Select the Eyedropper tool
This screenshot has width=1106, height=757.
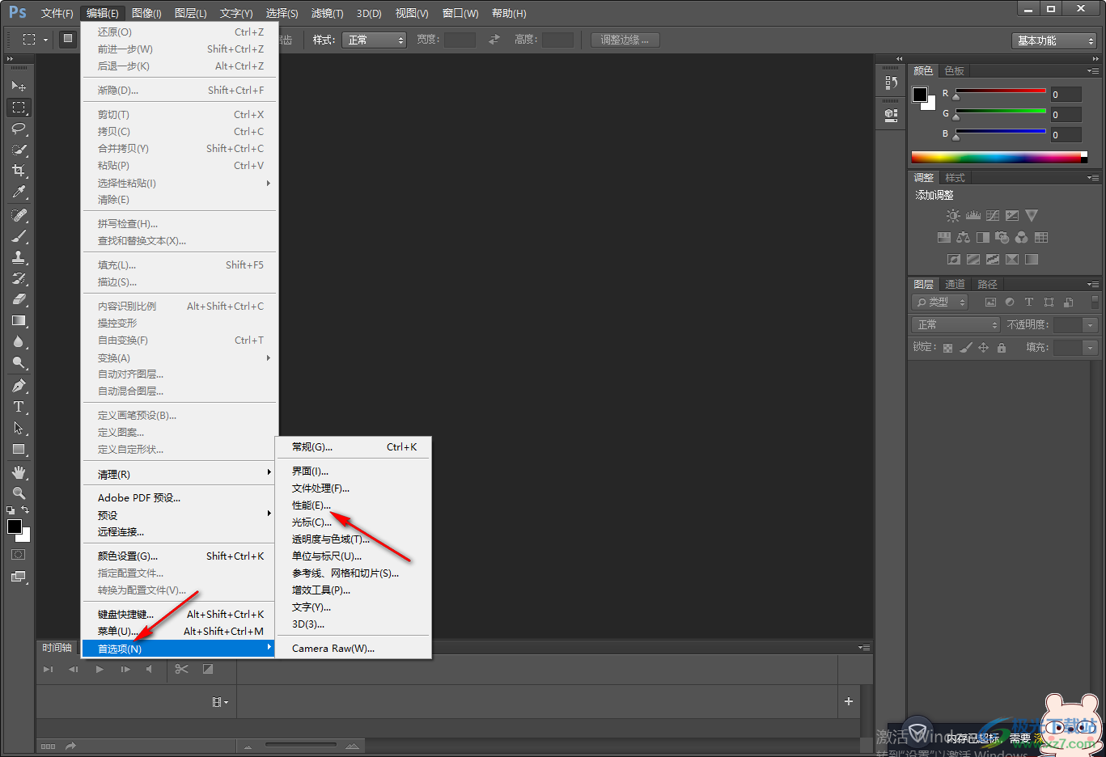[19, 192]
